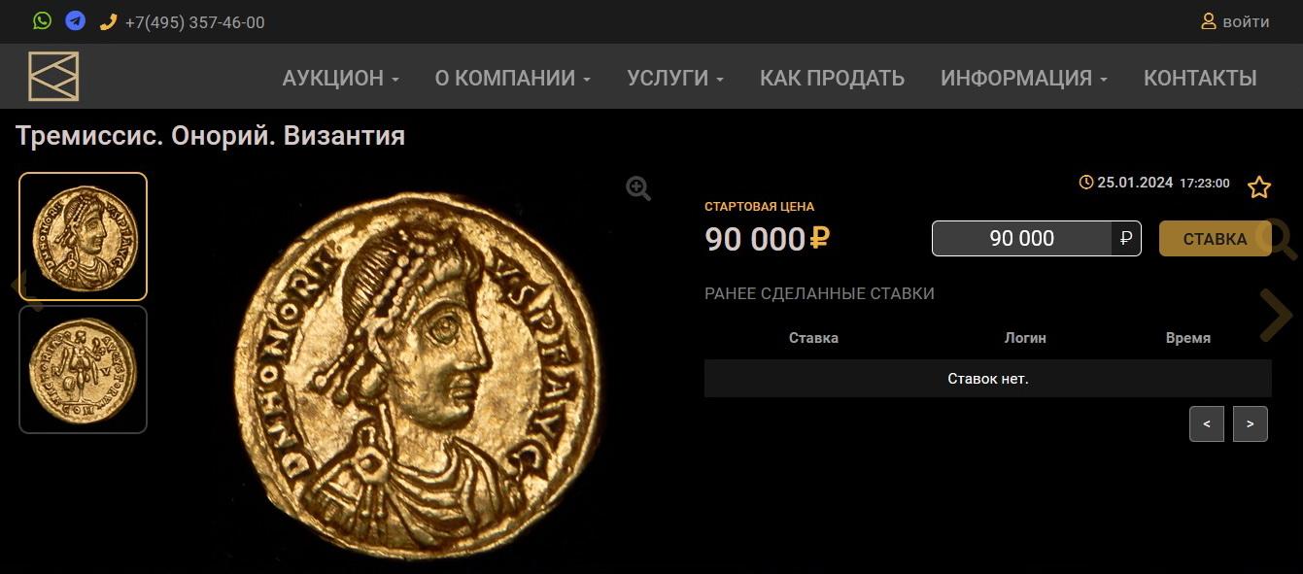
Task: Open the WhatsApp contact icon
Action: pos(42,20)
